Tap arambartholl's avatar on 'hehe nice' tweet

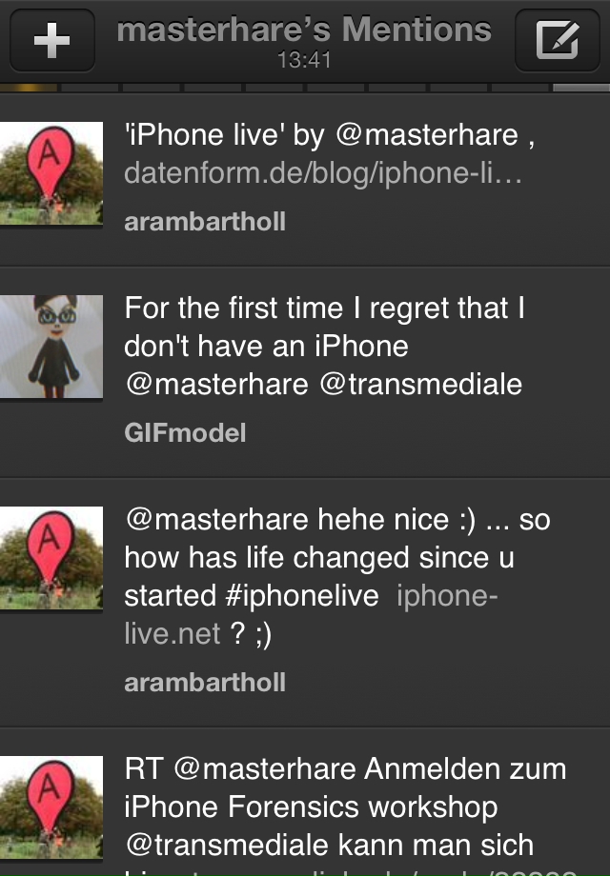(51, 559)
